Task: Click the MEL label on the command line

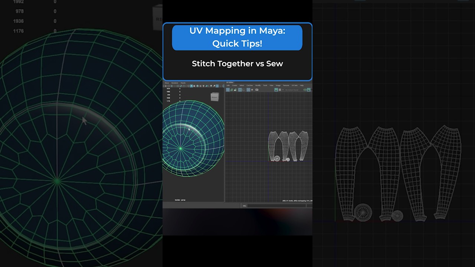Action: coord(244,205)
